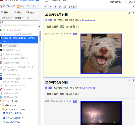Viewport: 135px width, 125px height.
Task: Select the RLC響振テクノ feed
Action: pyautogui.click(x=12, y=50)
